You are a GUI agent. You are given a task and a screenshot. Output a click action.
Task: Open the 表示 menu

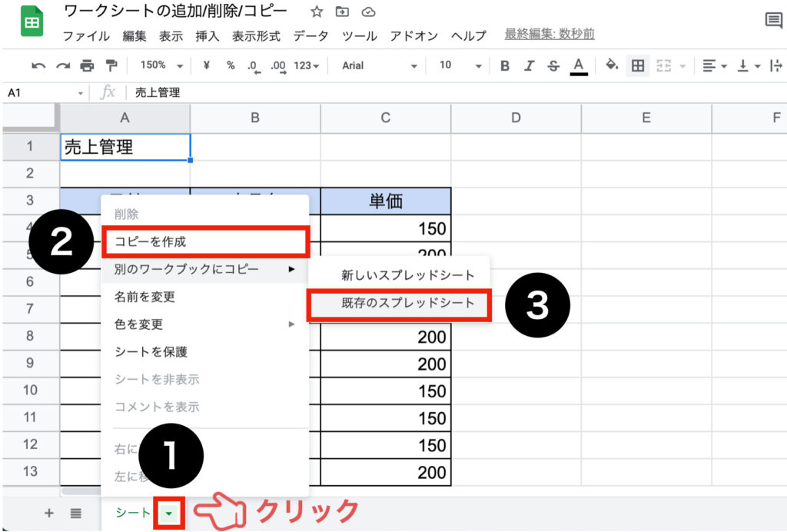[x=171, y=35]
